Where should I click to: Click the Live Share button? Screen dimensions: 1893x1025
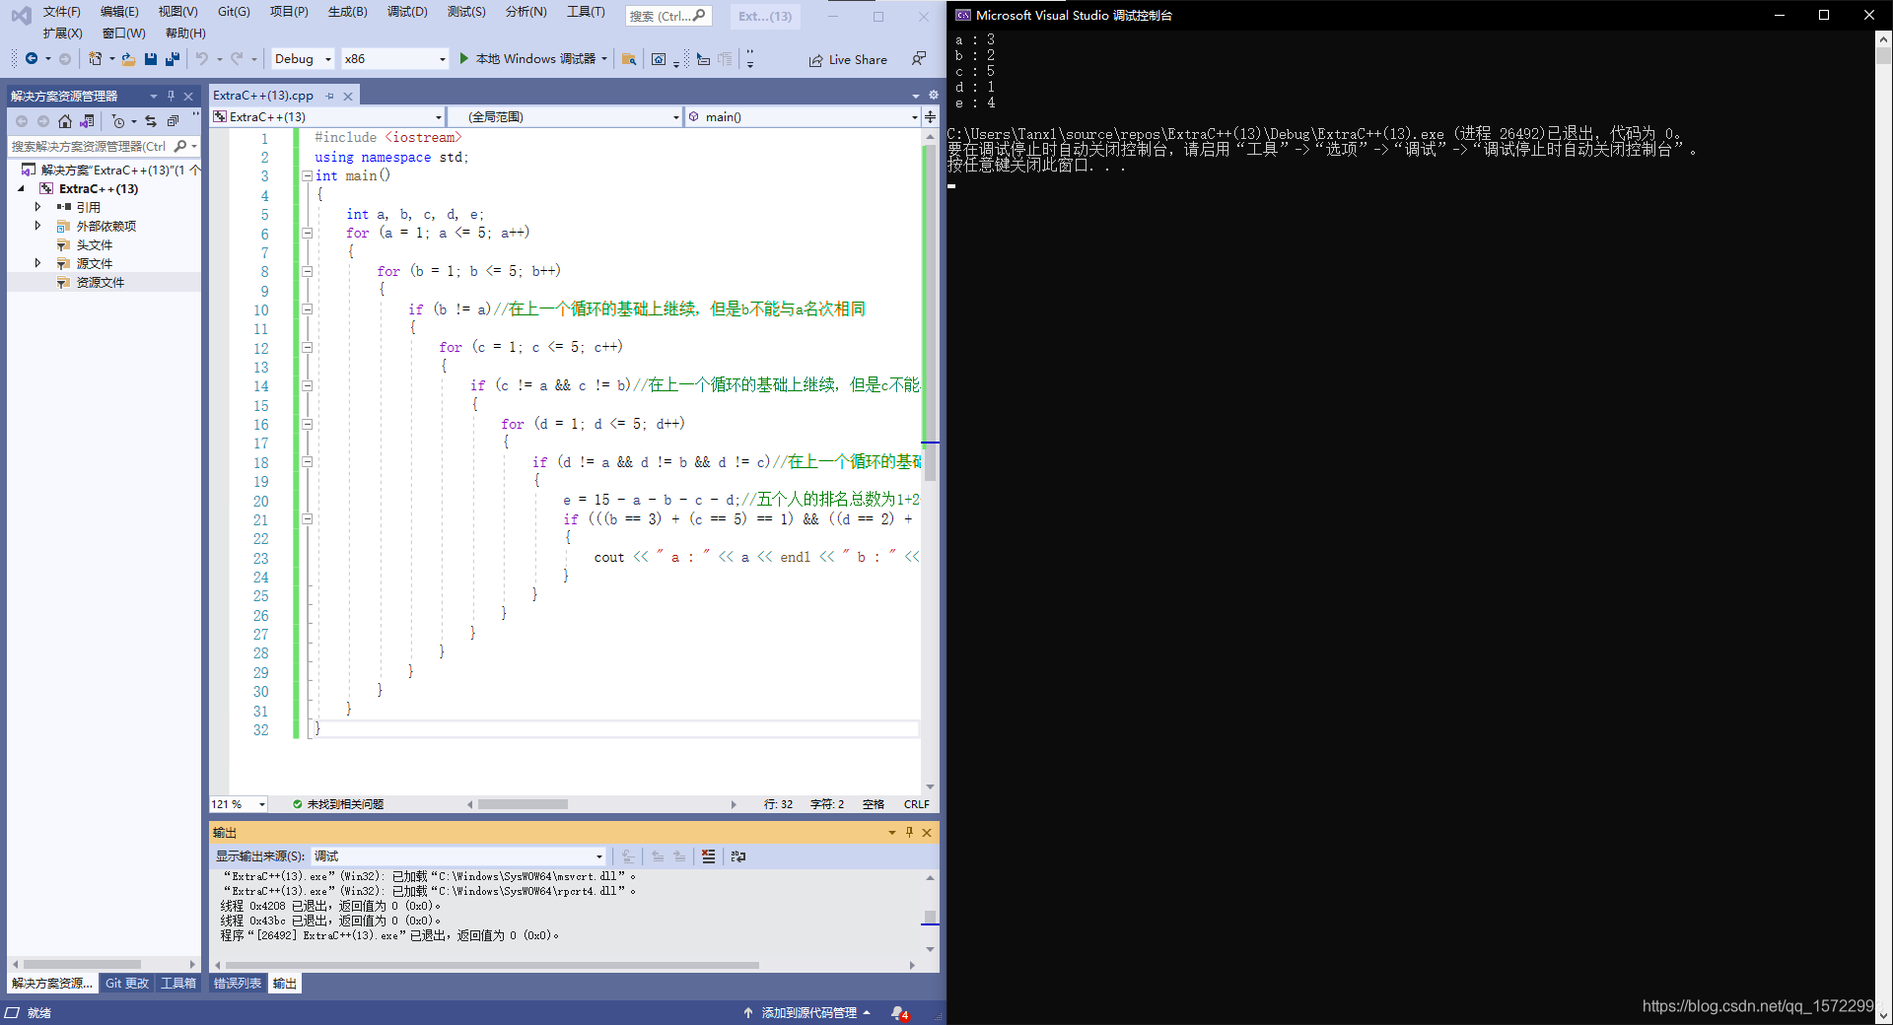[x=848, y=60]
